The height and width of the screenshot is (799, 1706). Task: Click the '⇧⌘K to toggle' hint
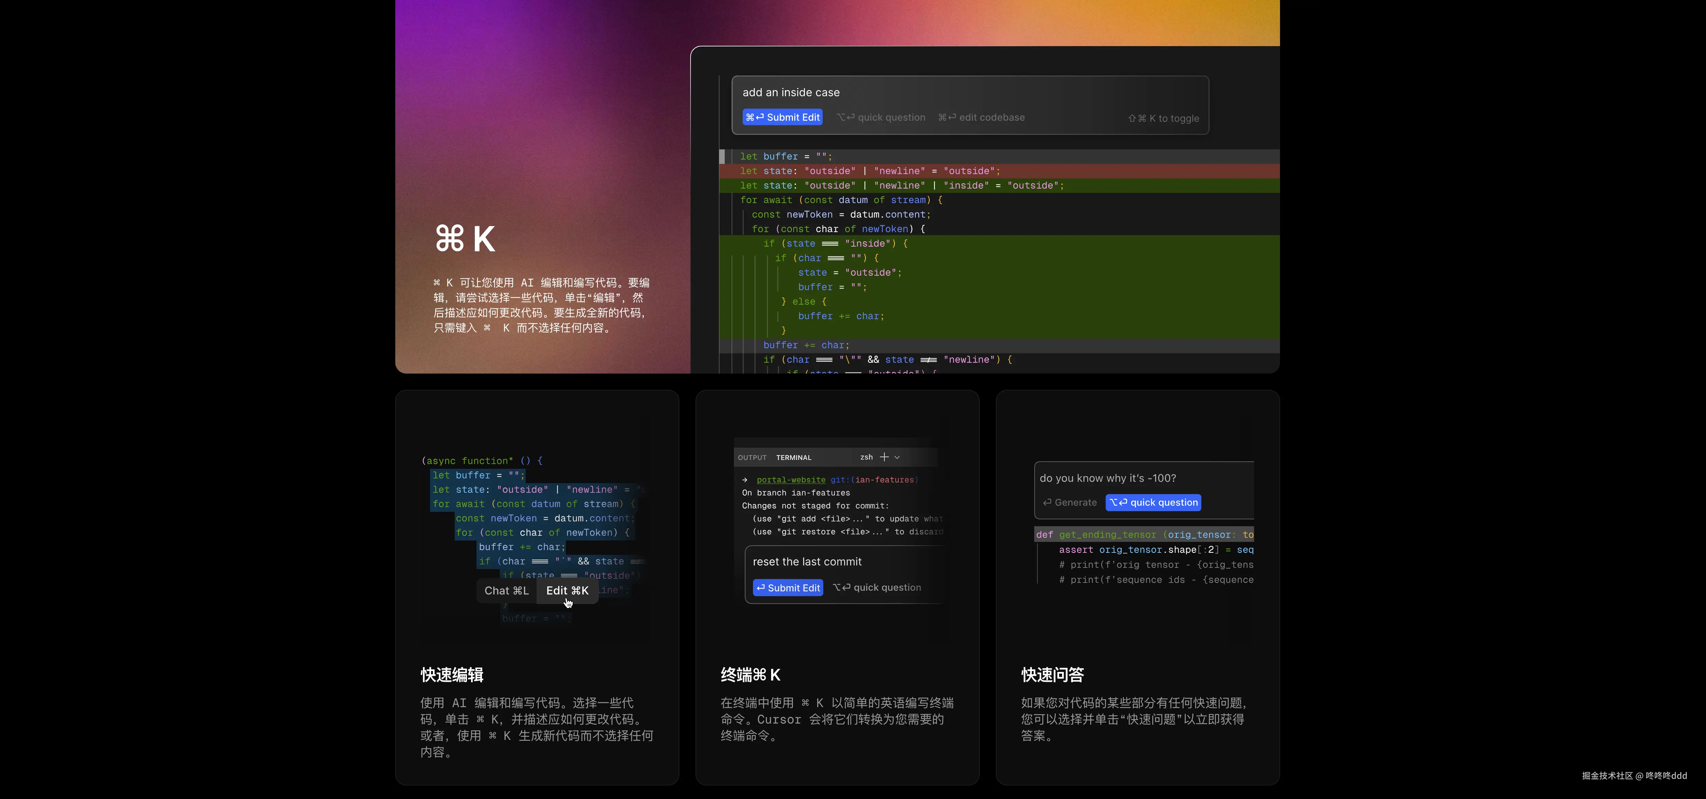1164,118
